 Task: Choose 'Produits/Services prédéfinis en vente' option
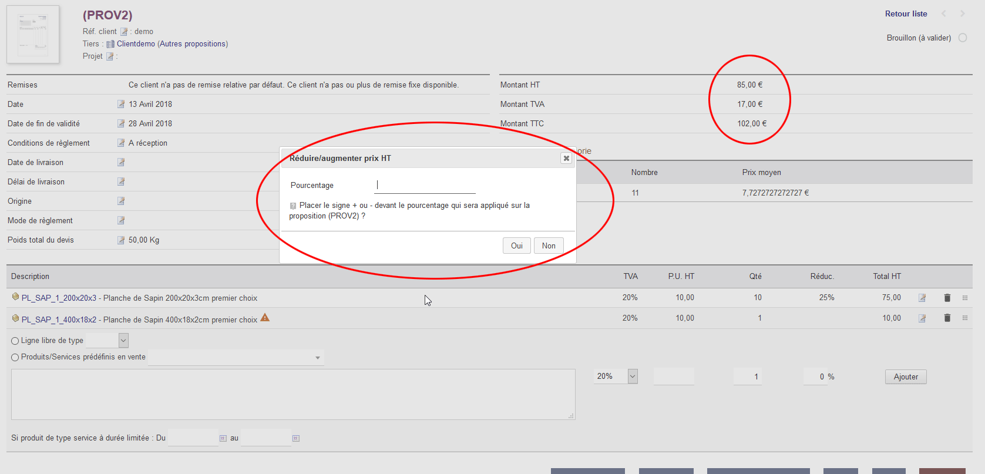pyautogui.click(x=15, y=357)
